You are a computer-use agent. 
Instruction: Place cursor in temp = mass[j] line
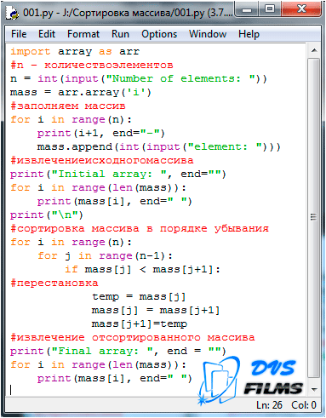[x=139, y=297]
